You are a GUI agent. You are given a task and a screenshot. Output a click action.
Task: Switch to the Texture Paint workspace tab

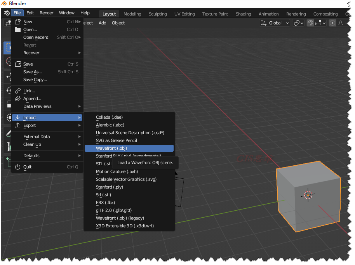pos(215,14)
